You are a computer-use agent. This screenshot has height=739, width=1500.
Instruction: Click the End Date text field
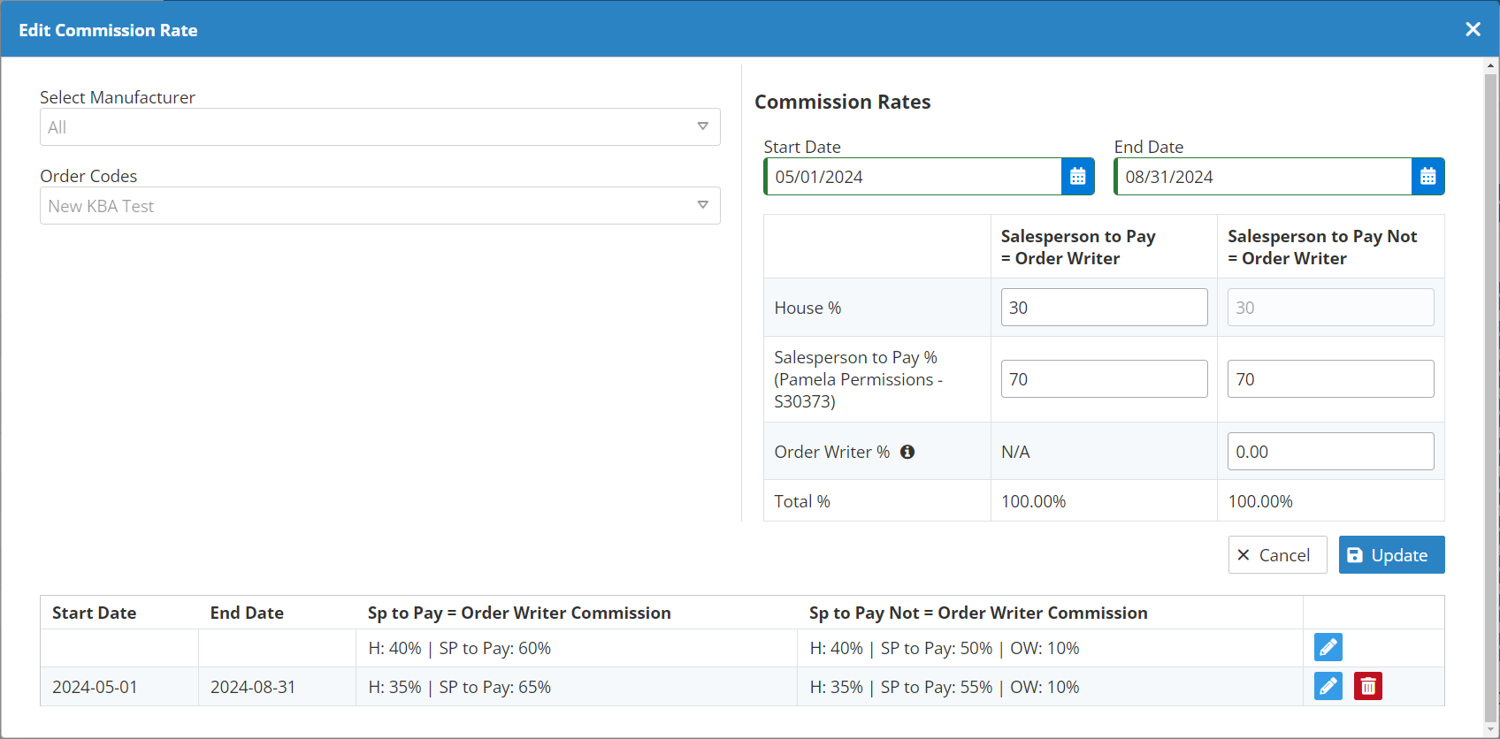pyautogui.click(x=1264, y=177)
